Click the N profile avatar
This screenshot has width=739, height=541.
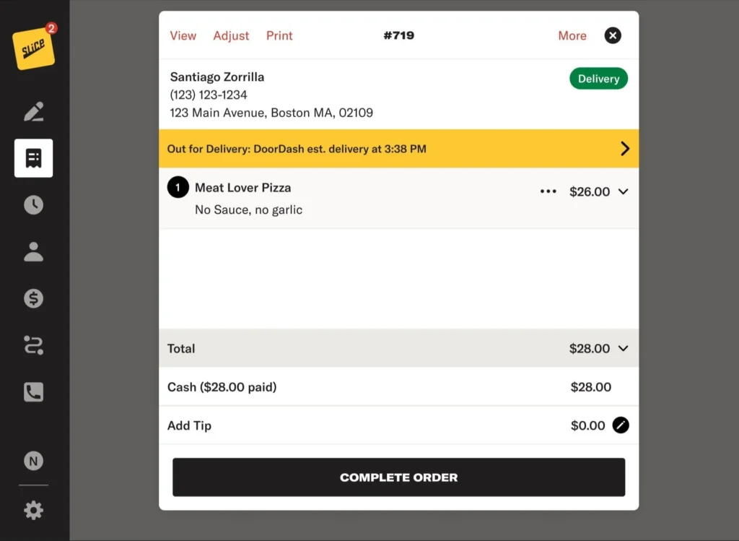(33, 461)
